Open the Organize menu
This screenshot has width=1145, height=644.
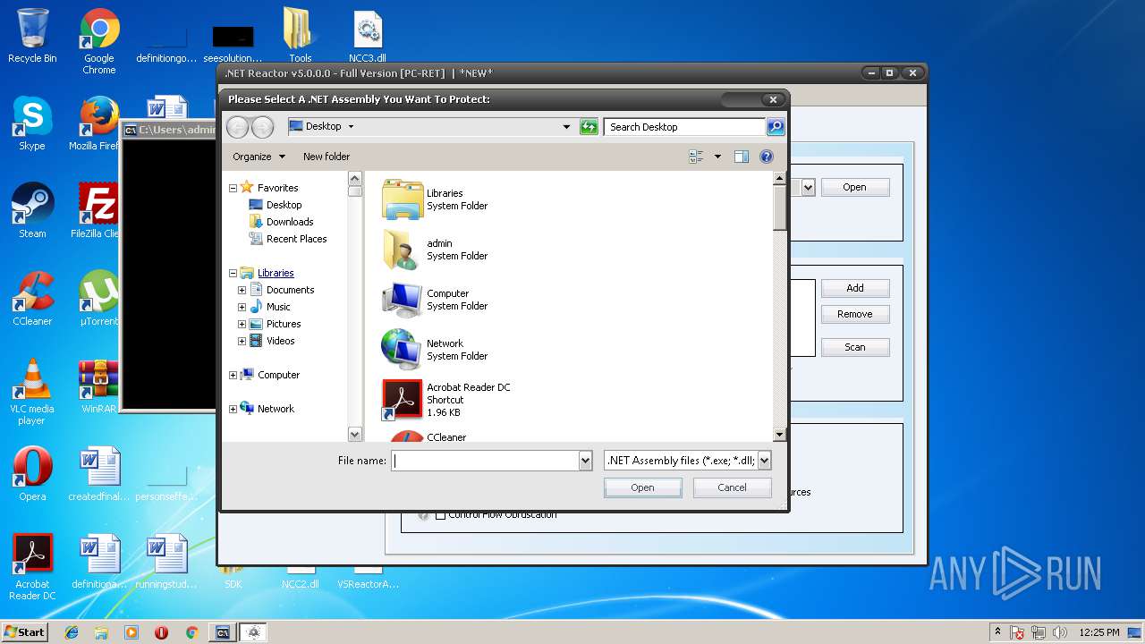(259, 157)
